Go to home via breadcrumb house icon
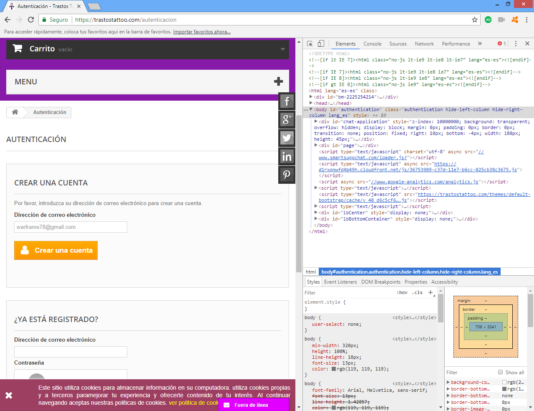 [x=15, y=112]
